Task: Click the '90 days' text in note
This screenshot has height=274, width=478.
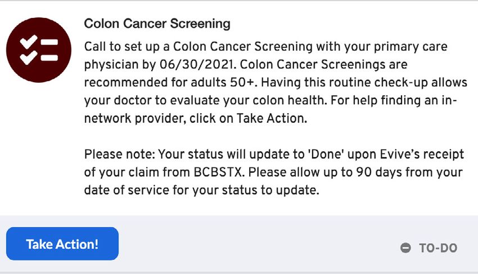Action: [379, 172]
